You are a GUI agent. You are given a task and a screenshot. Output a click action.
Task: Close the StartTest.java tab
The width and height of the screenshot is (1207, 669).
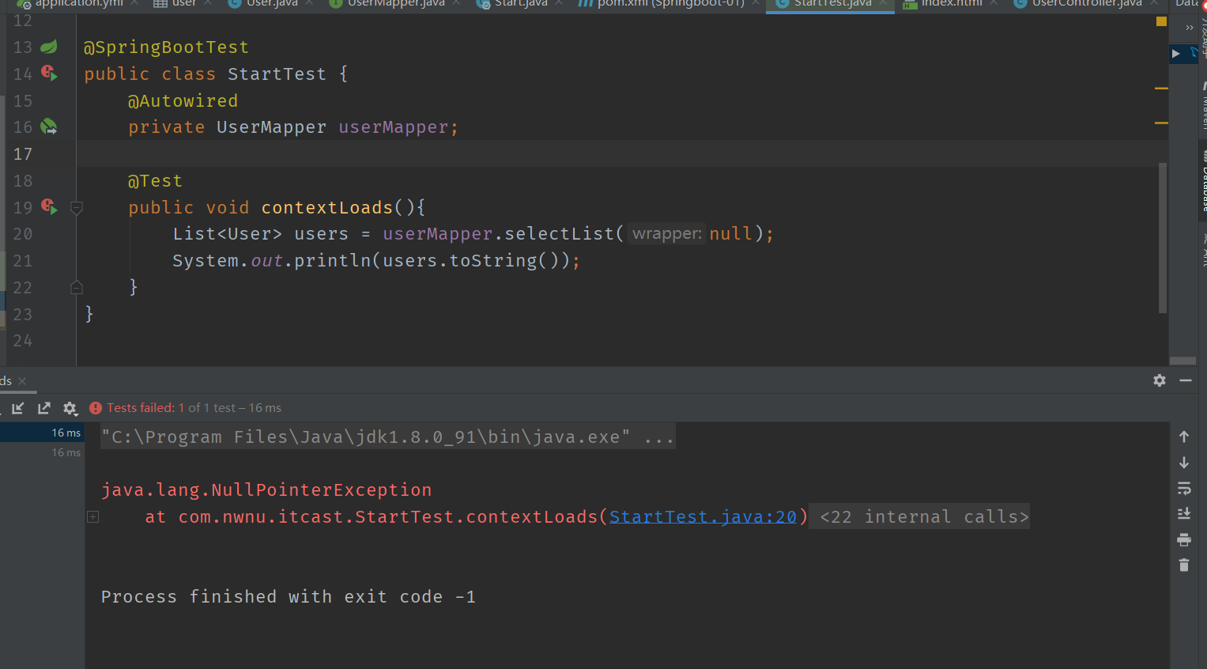(x=885, y=3)
